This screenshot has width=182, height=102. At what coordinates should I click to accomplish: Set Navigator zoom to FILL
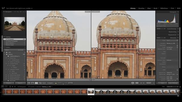pos(18,12)
